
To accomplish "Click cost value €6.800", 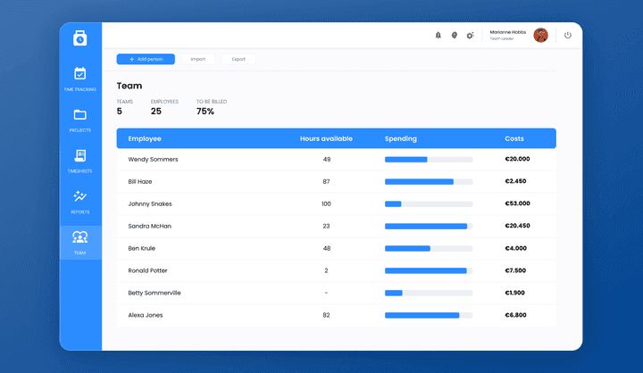I will [515, 315].
